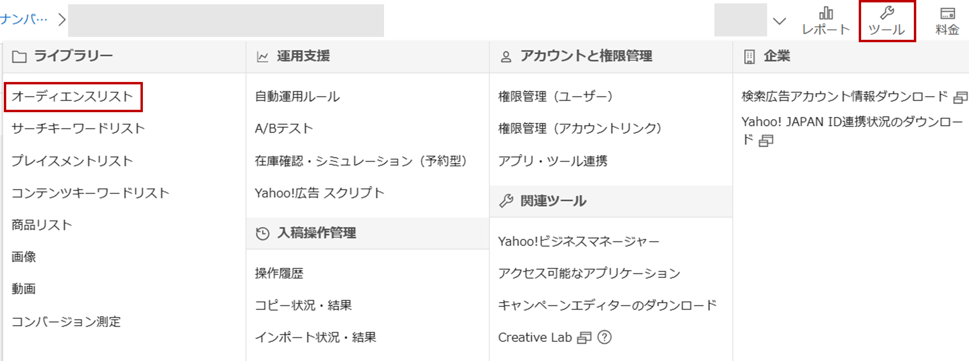The image size is (969, 361).
Task: Select オーディエンスリスト from the library menu
Action: point(72,96)
